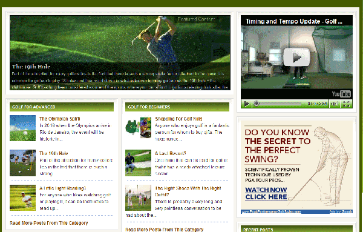Click the large play button on video

tap(296, 58)
